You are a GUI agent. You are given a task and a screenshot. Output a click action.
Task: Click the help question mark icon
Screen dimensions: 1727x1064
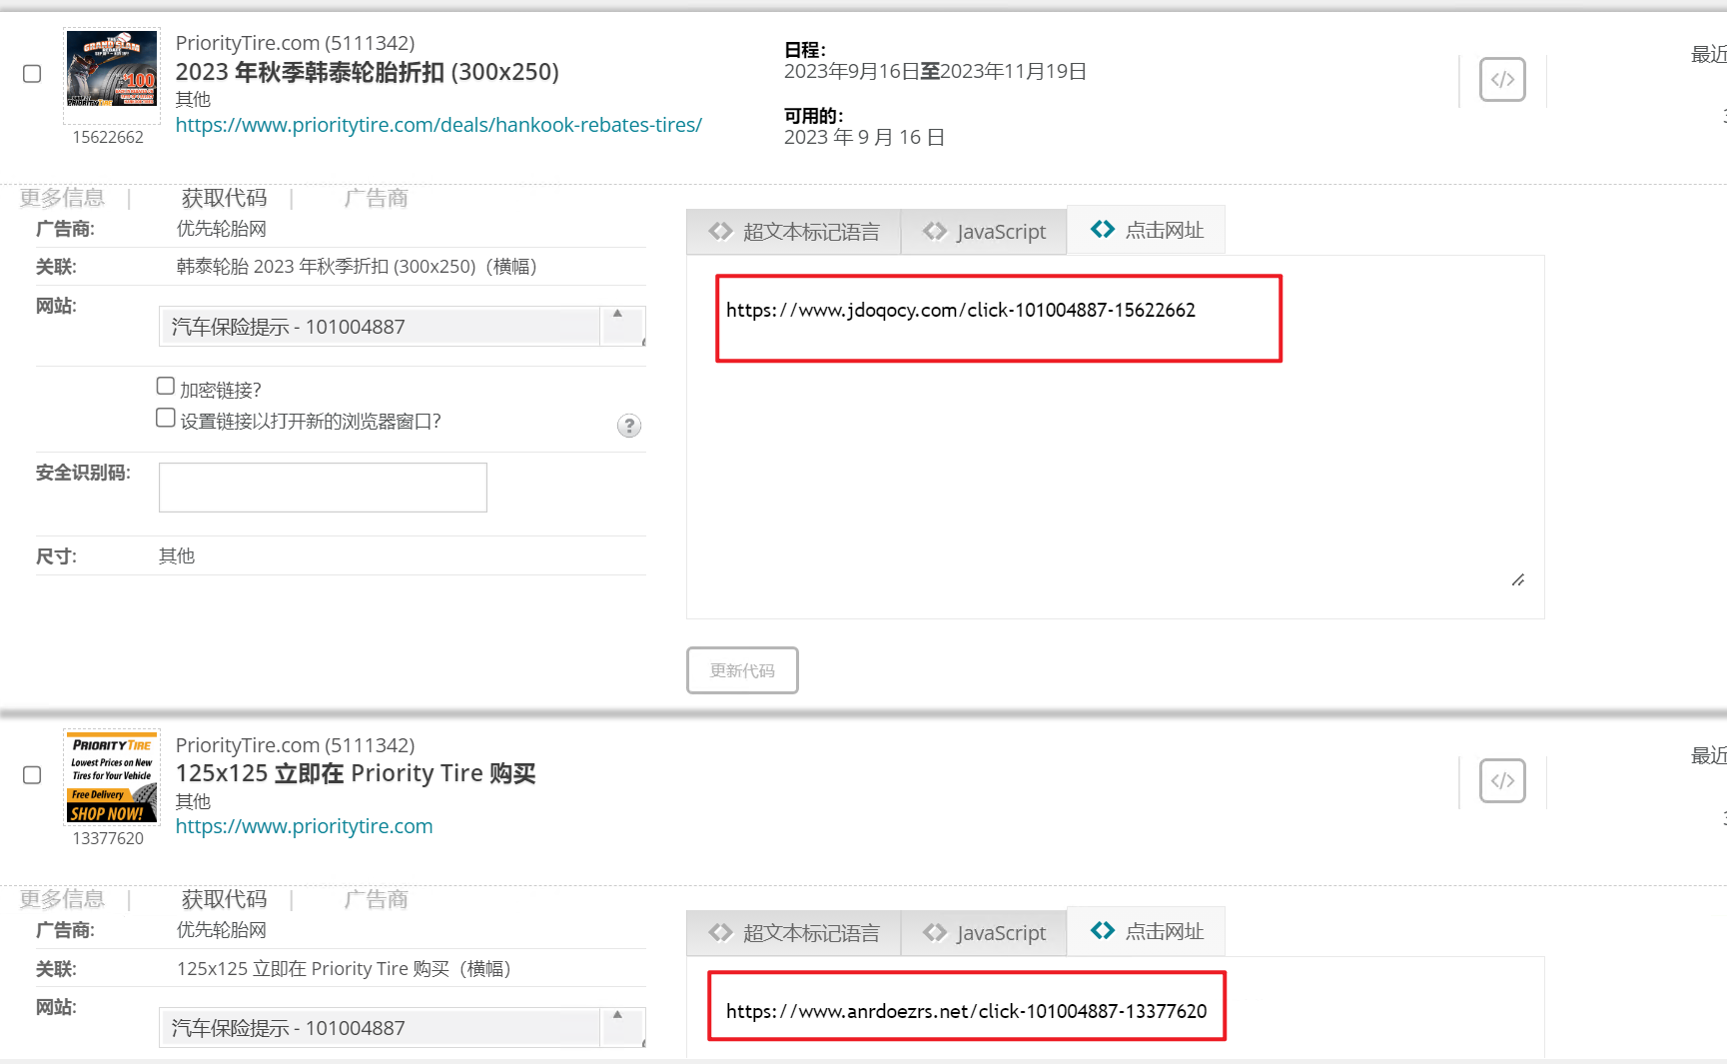tap(628, 426)
